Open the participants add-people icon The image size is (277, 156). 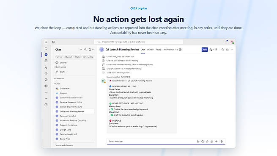pos(211,50)
